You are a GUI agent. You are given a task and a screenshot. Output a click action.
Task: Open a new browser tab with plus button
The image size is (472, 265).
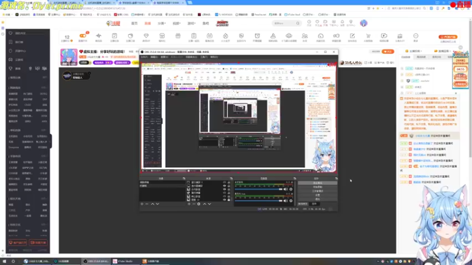click(x=190, y=3)
